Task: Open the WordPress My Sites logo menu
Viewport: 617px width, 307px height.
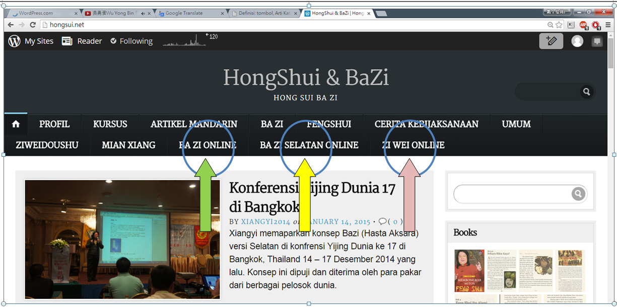Action: pyautogui.click(x=31, y=41)
